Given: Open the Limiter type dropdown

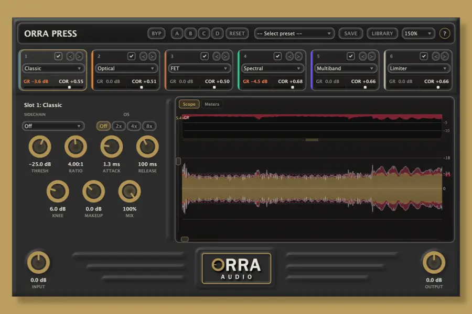Looking at the screenshot, I should 419,68.
